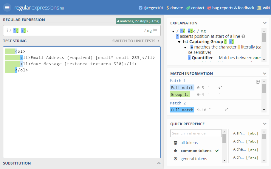
Task: Select the common tokens category
Action: [196, 151]
